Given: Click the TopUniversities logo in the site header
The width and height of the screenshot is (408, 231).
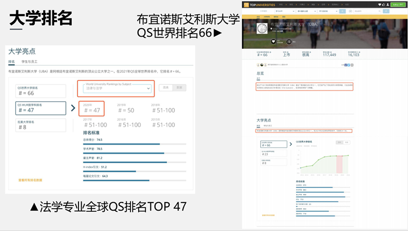Looking at the screenshot, I should [260, 5].
